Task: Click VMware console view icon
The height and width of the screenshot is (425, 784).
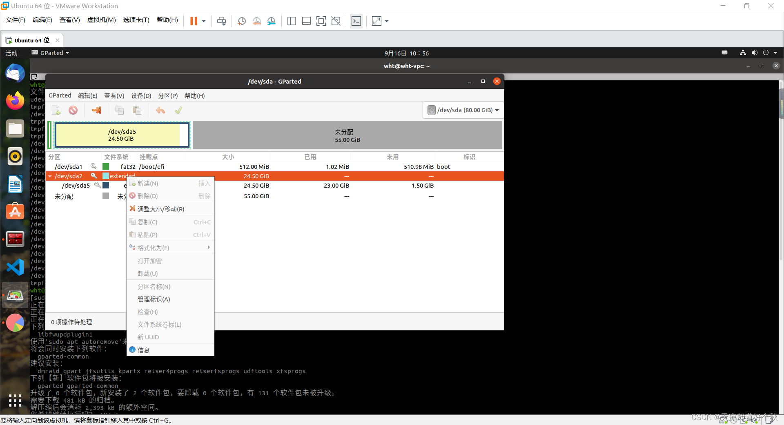Action: coord(356,21)
